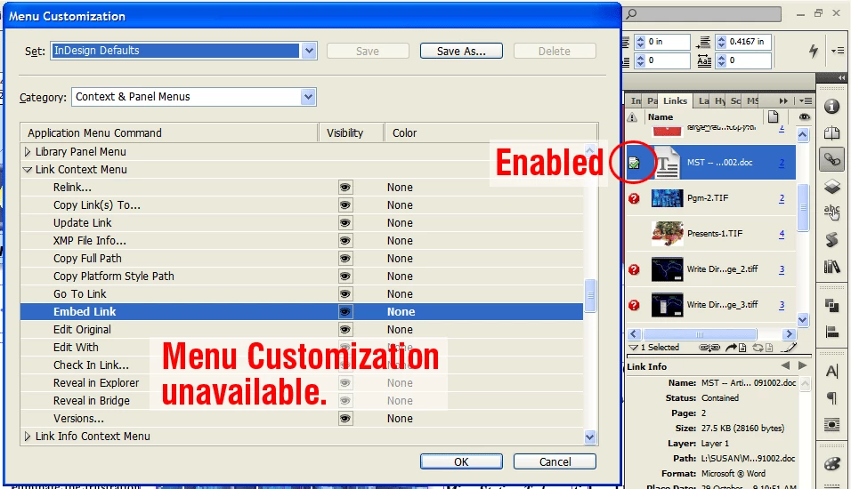Image resolution: width=851 pixels, height=489 pixels.
Task: Switch to the Hy (Hyperlinks) tab
Action: tap(719, 100)
